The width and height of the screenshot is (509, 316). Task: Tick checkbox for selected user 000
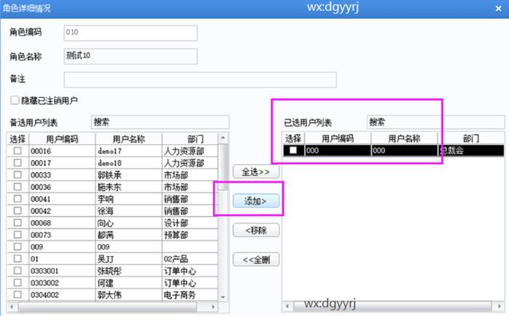coord(293,151)
